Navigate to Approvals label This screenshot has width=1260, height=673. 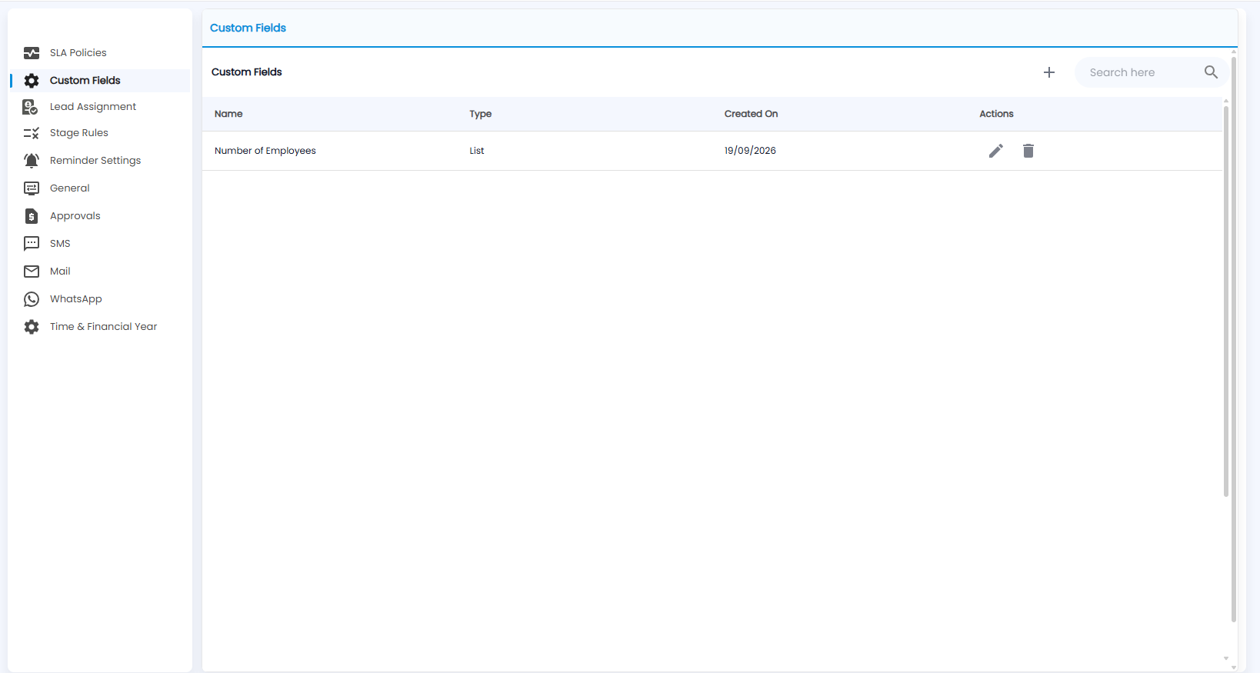pos(75,216)
